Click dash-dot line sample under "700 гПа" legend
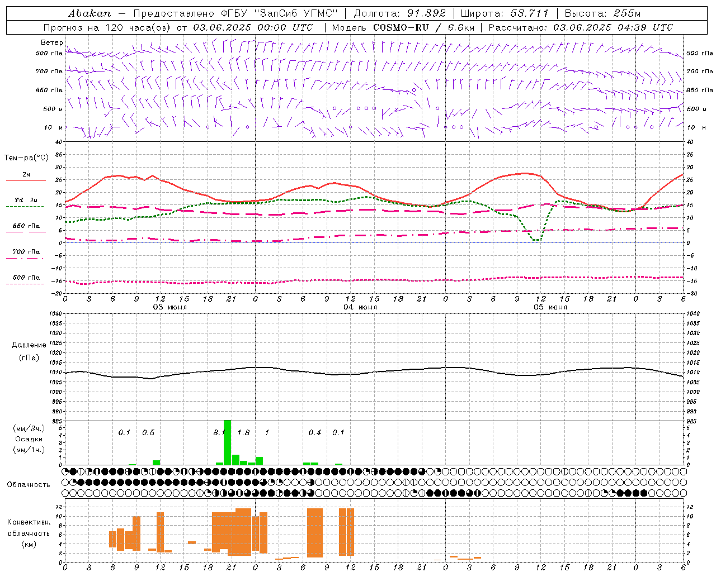This screenshot has height=572, width=716. [x=25, y=258]
